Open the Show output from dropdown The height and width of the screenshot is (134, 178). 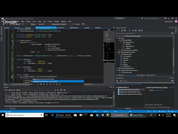[x=33, y=90]
